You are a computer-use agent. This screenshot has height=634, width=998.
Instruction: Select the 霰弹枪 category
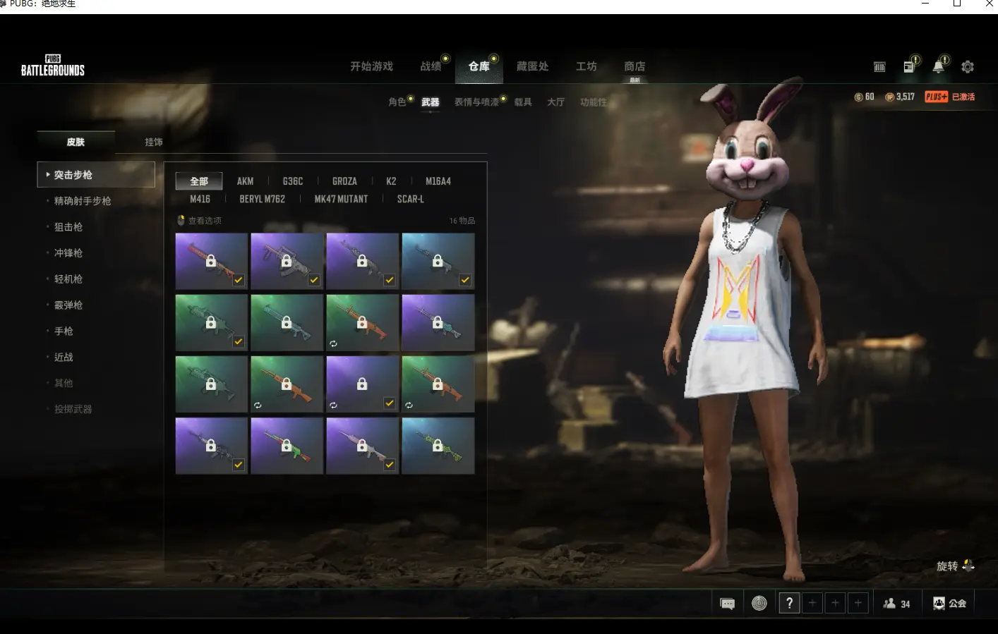coord(68,305)
